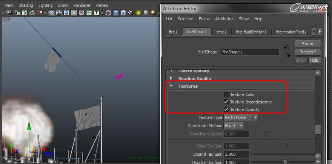The image size is (332, 164).
Task: Open the Texture Type dropdown
Action: tap(241, 117)
